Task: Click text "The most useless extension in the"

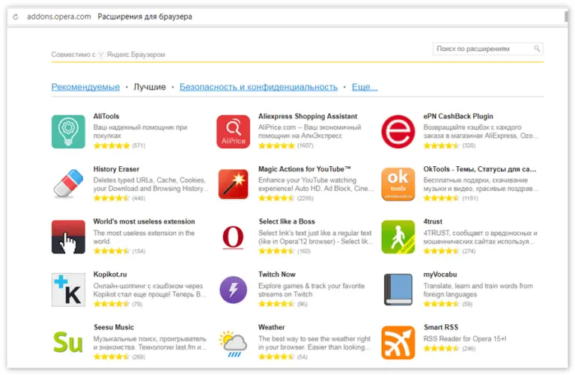Action: coord(144,233)
